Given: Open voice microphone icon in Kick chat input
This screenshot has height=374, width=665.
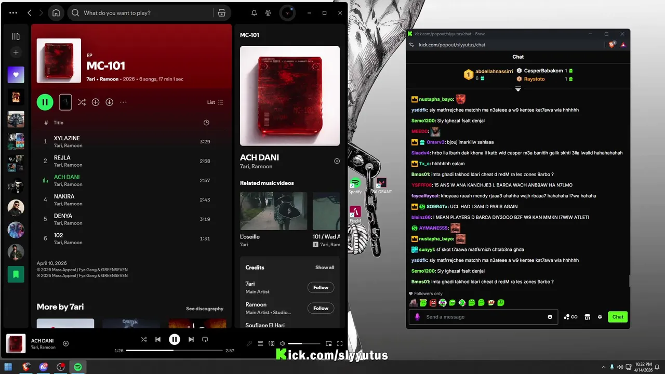Looking at the screenshot, I should [417, 317].
